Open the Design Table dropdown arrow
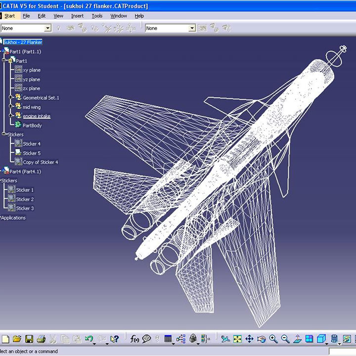Screen dimensions: 356x356 point(173,344)
